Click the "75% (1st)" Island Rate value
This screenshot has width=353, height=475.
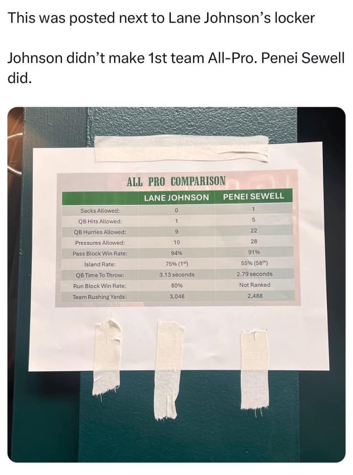[176, 264]
